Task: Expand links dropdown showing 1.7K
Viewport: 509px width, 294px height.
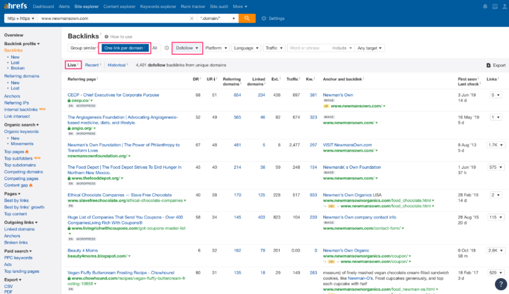Action: (495, 145)
